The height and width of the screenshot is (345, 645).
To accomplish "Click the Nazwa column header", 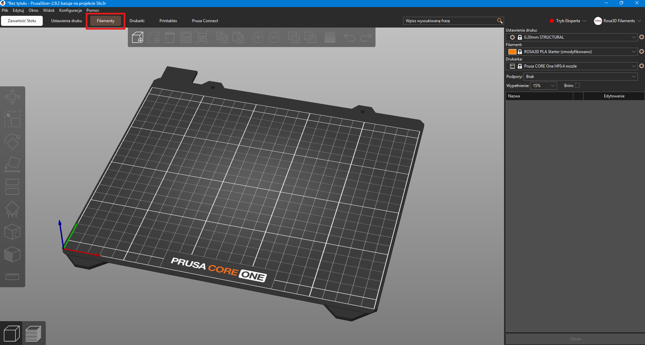I will click(x=539, y=96).
